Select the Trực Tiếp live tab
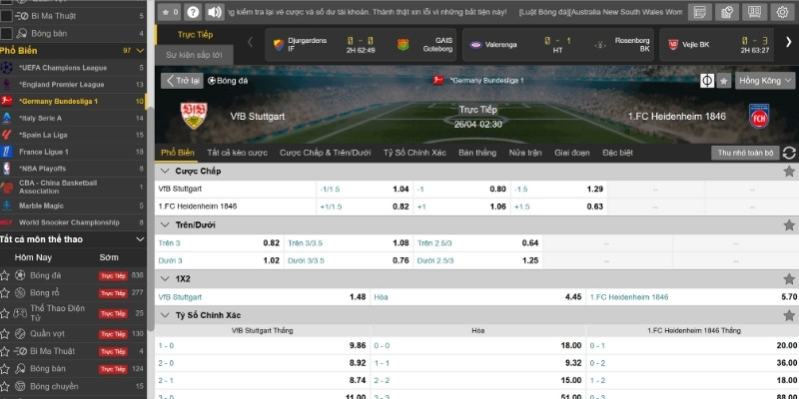The image size is (799, 399). coord(195,35)
